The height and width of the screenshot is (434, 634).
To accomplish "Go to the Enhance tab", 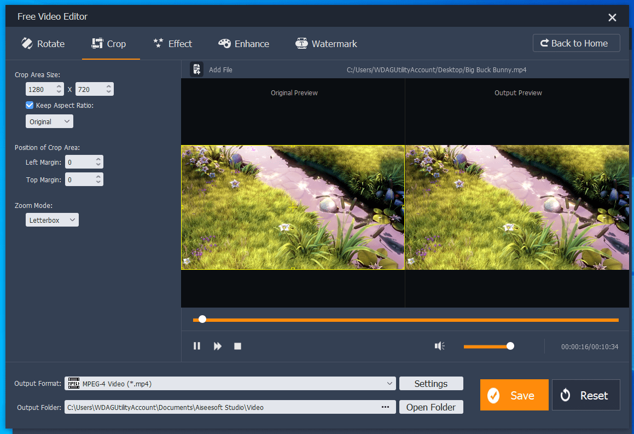I will (244, 44).
